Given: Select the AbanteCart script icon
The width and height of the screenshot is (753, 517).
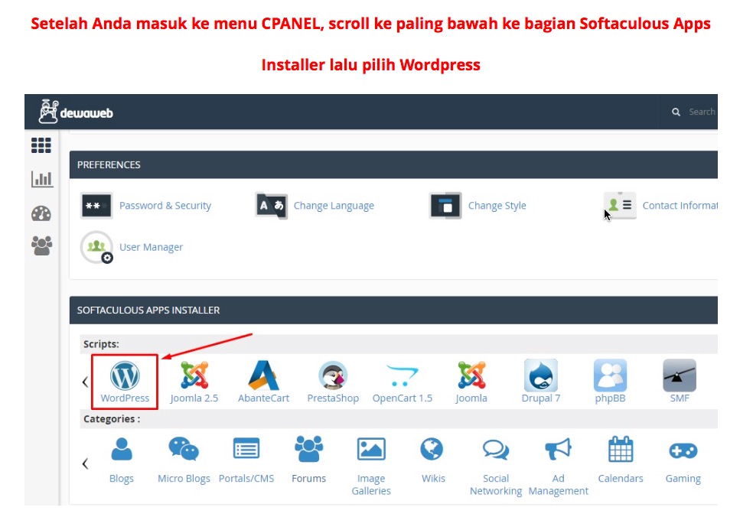Looking at the screenshot, I should coord(264,375).
